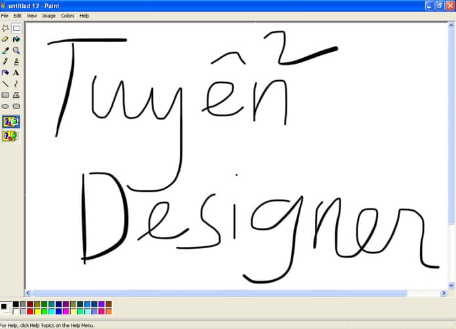Select the Magnifier tool

(x=16, y=51)
